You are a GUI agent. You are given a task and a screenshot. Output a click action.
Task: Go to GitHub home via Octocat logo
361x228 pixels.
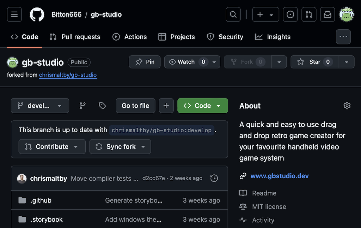coord(37,14)
